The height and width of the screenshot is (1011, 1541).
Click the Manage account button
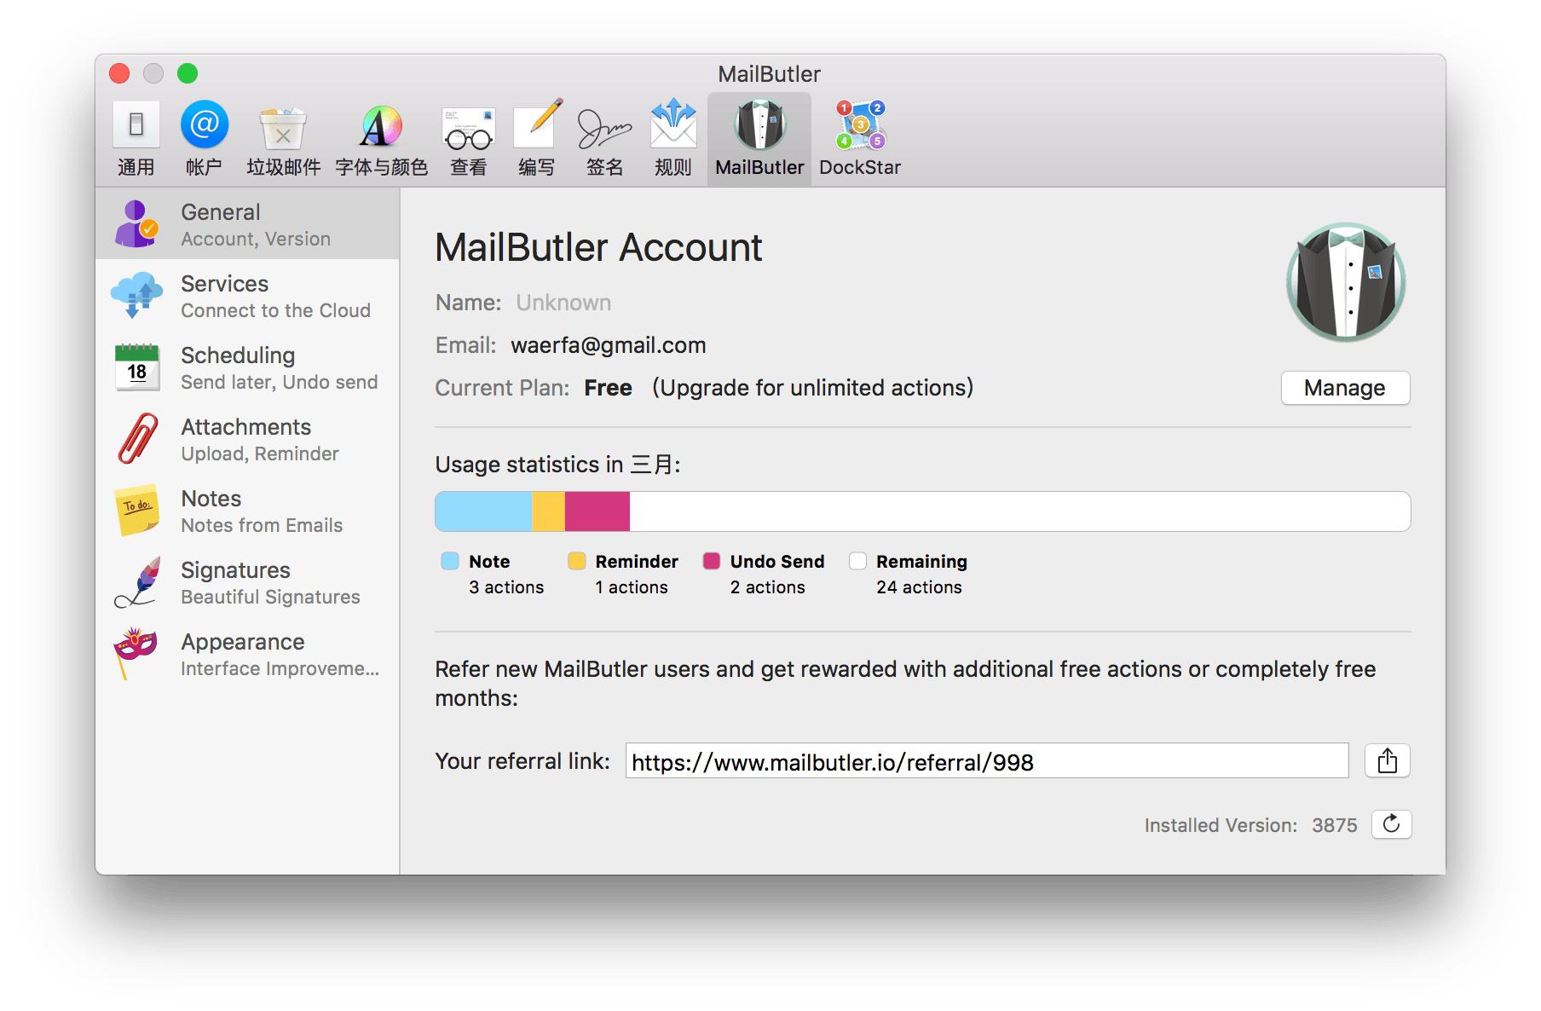click(1345, 388)
